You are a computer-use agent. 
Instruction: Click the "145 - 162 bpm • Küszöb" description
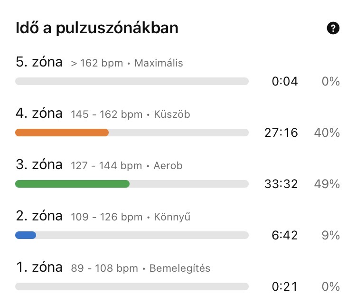pos(131,114)
